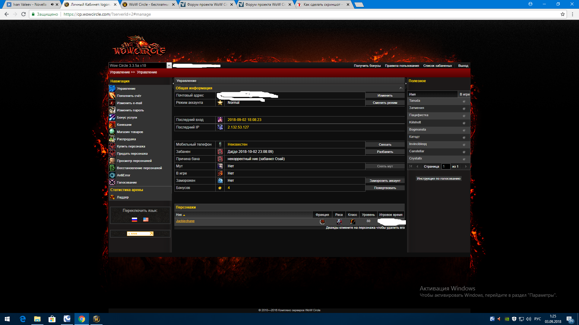Open AntiError via its swirl icon

point(112,175)
